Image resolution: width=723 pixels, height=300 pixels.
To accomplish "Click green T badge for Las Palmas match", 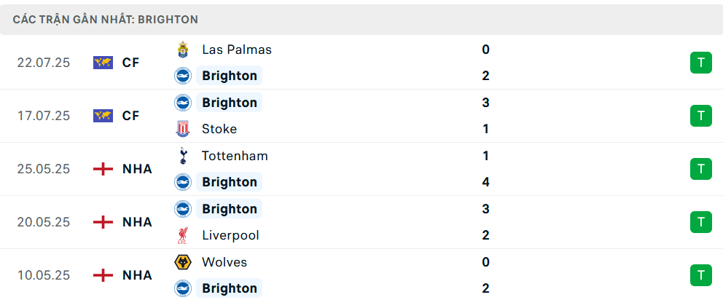I will pyautogui.click(x=701, y=63).
